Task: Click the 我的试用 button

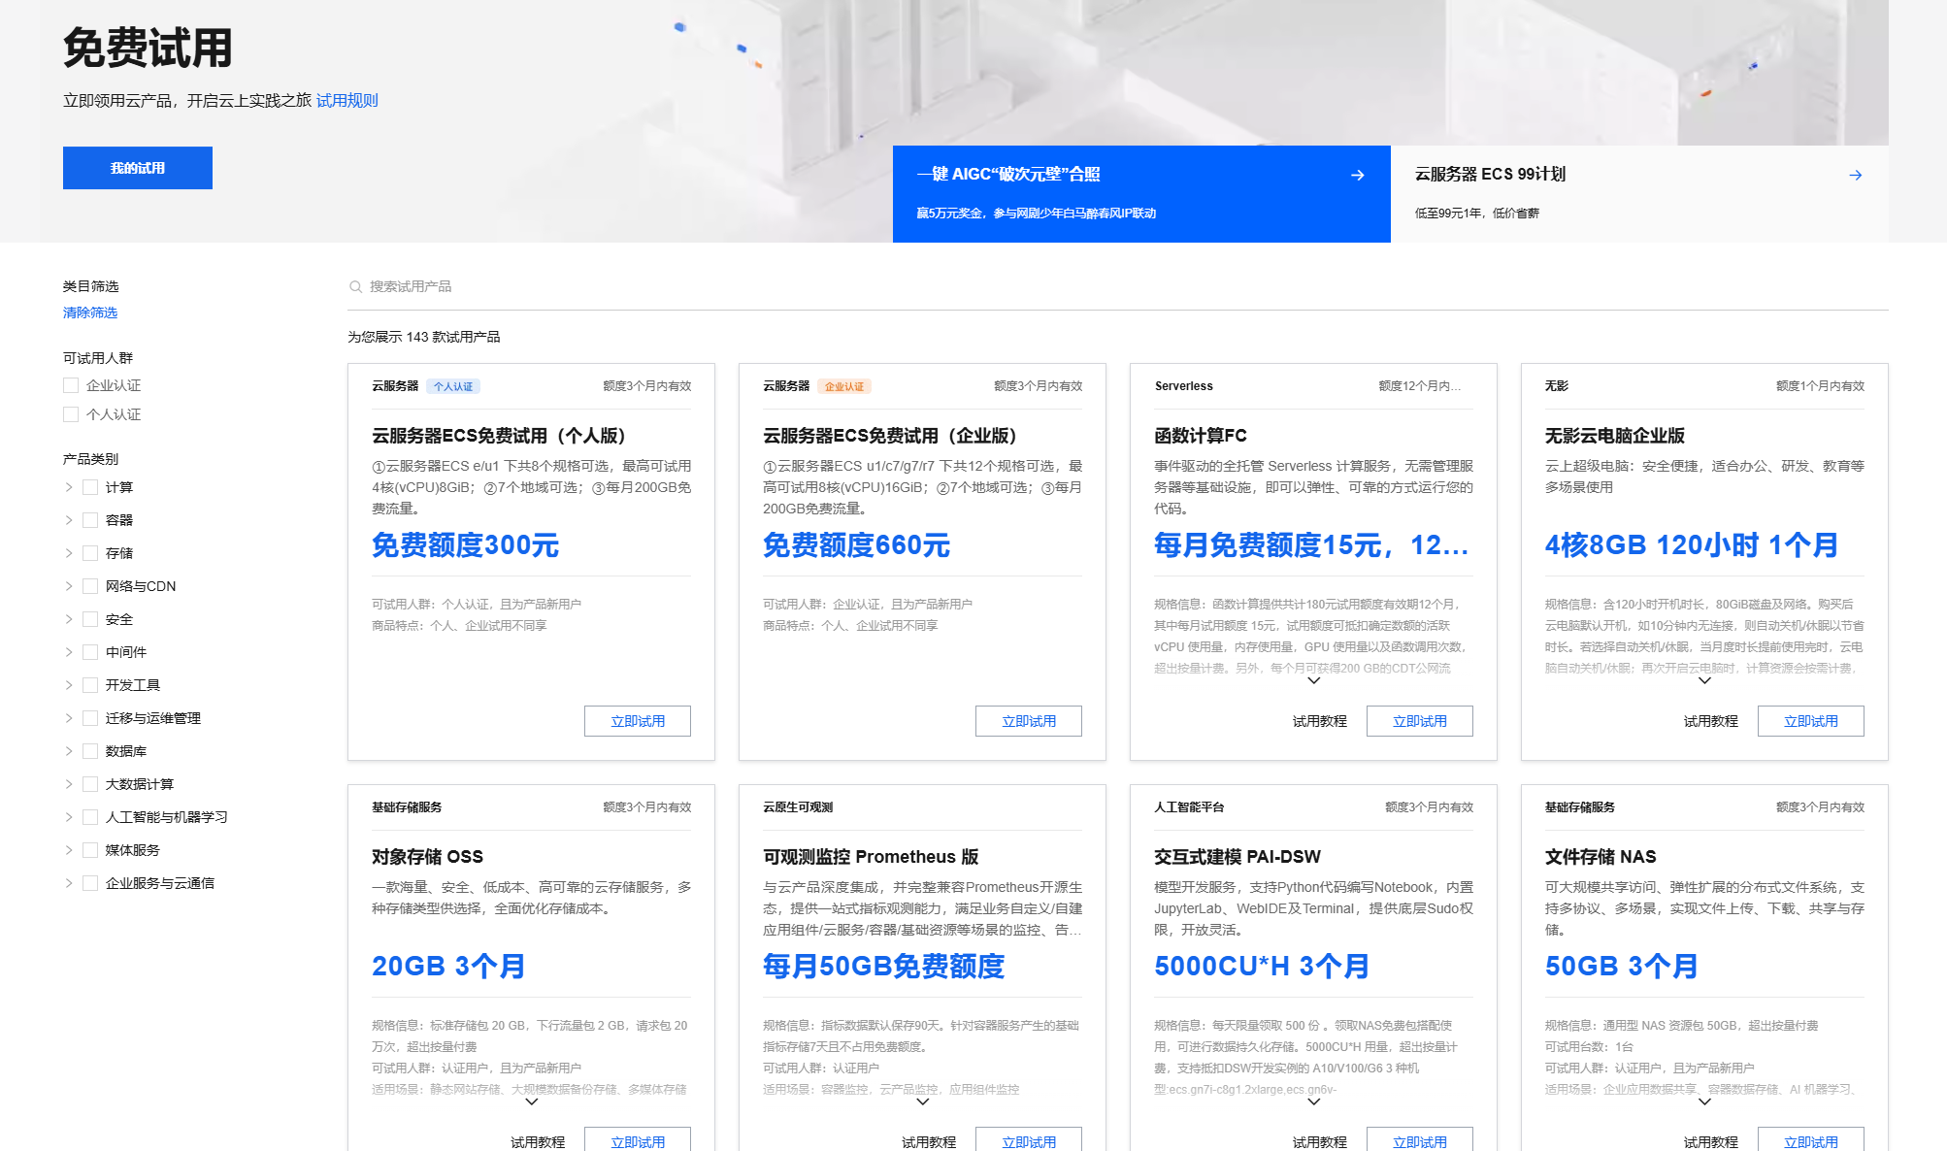Action: [x=138, y=168]
